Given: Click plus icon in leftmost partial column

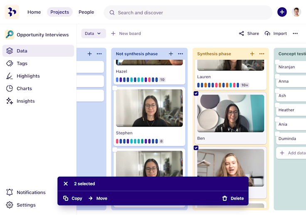Looking at the screenshot, I should (89, 54).
